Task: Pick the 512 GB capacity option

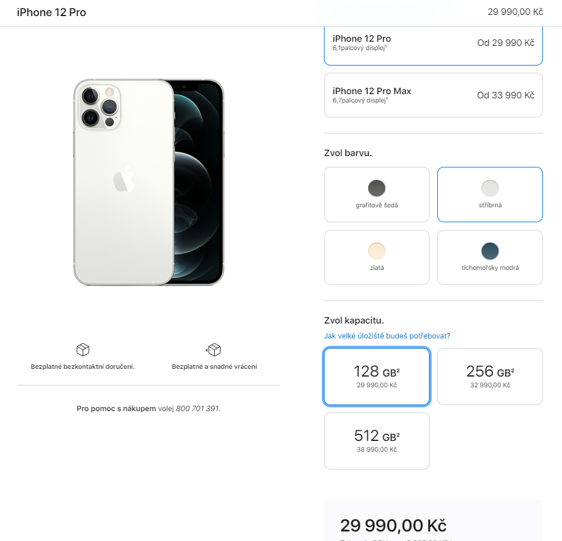Action: (x=376, y=441)
